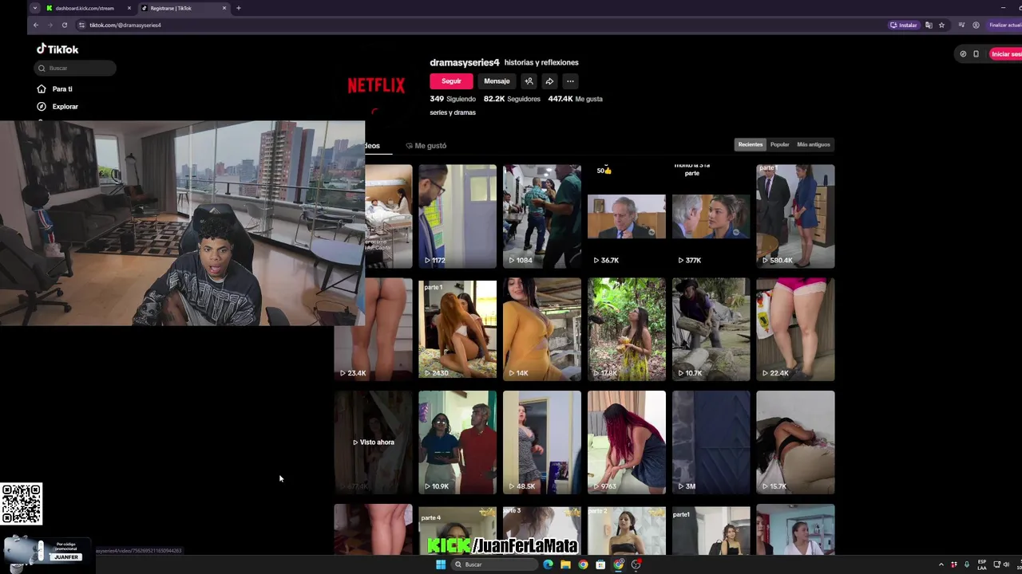Share the dramasyseries4 profile
The width and height of the screenshot is (1022, 574).
click(549, 81)
